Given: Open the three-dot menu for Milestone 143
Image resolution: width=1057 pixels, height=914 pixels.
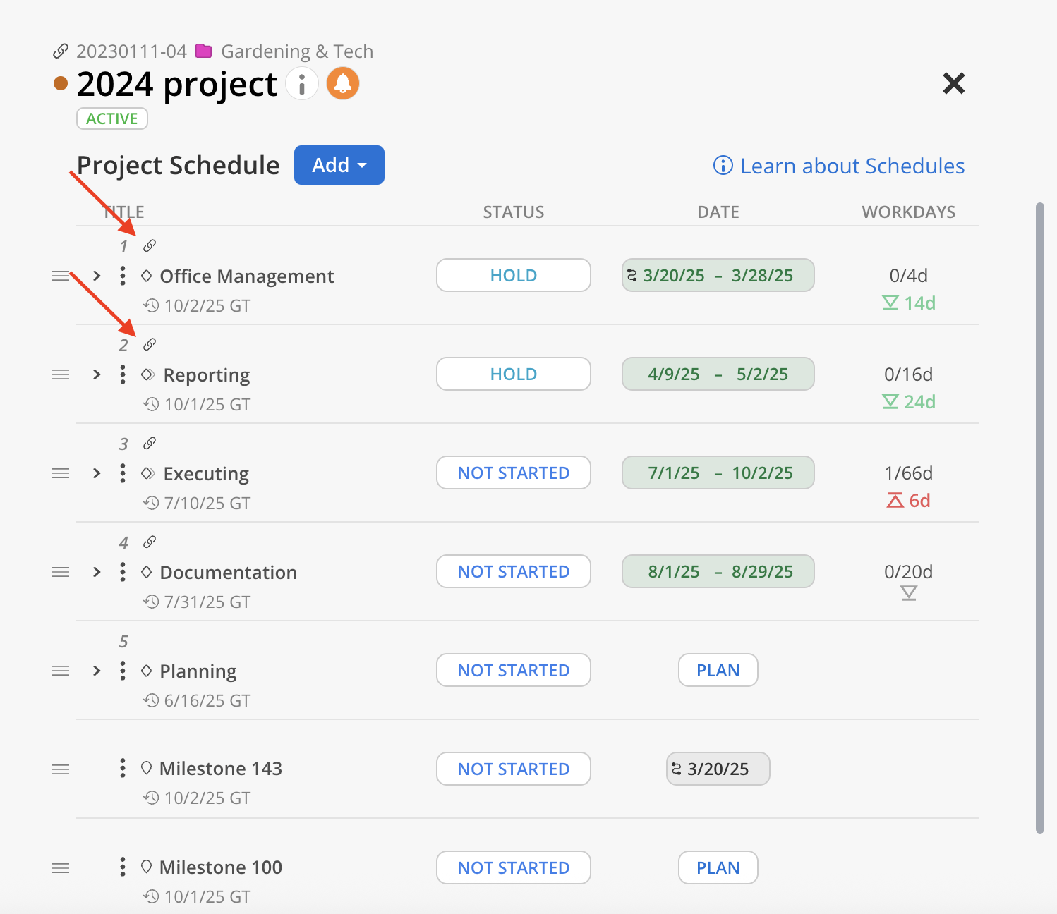Looking at the screenshot, I should click(123, 768).
